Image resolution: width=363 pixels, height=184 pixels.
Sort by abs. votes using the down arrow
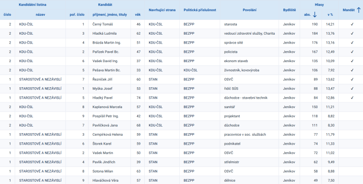point(315,15)
